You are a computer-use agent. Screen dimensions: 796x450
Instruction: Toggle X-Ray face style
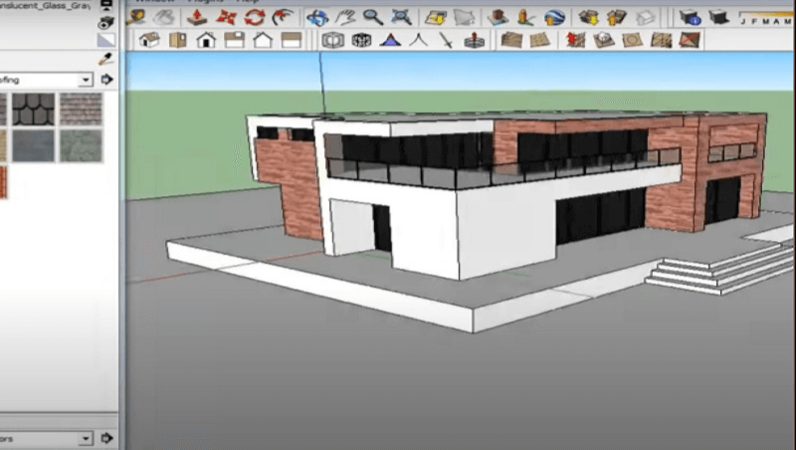point(333,41)
